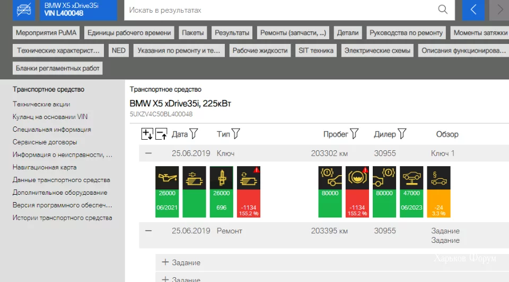Go forward with the right arrow button
This screenshot has height=282, width=509.
pyautogui.click(x=499, y=10)
